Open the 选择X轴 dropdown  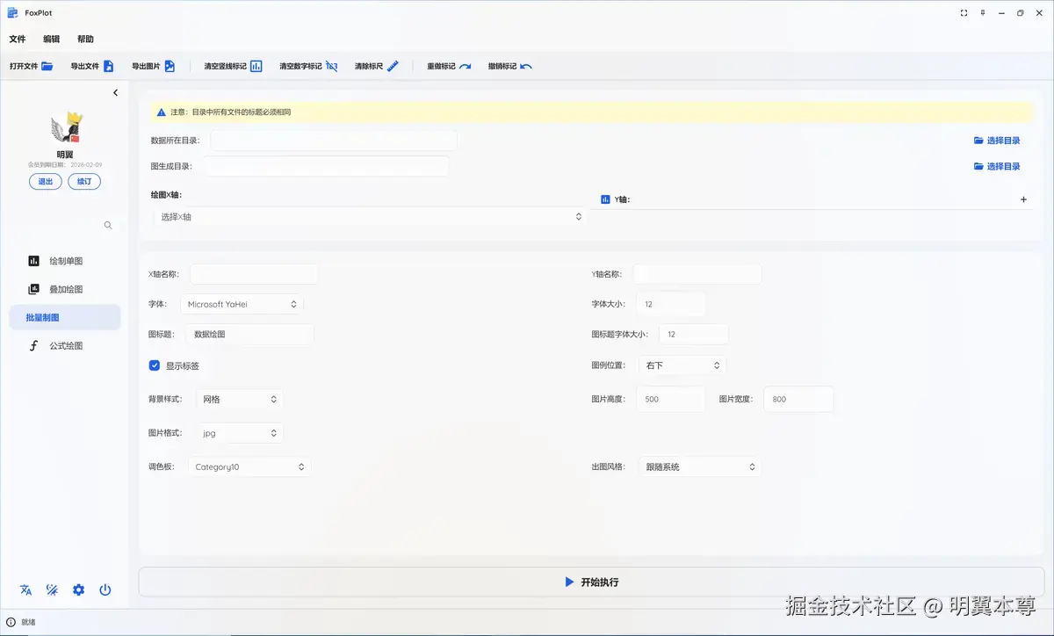click(x=369, y=215)
